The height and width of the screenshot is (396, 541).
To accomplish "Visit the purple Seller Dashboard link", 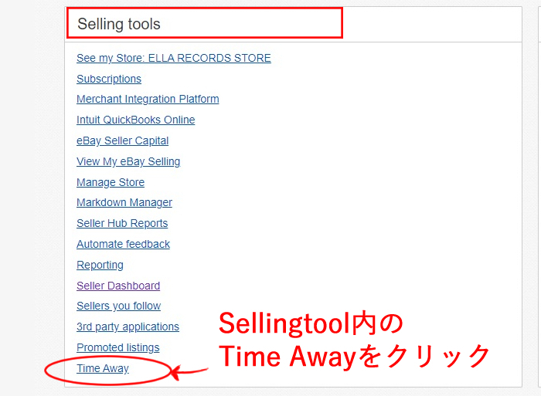I will click(118, 286).
